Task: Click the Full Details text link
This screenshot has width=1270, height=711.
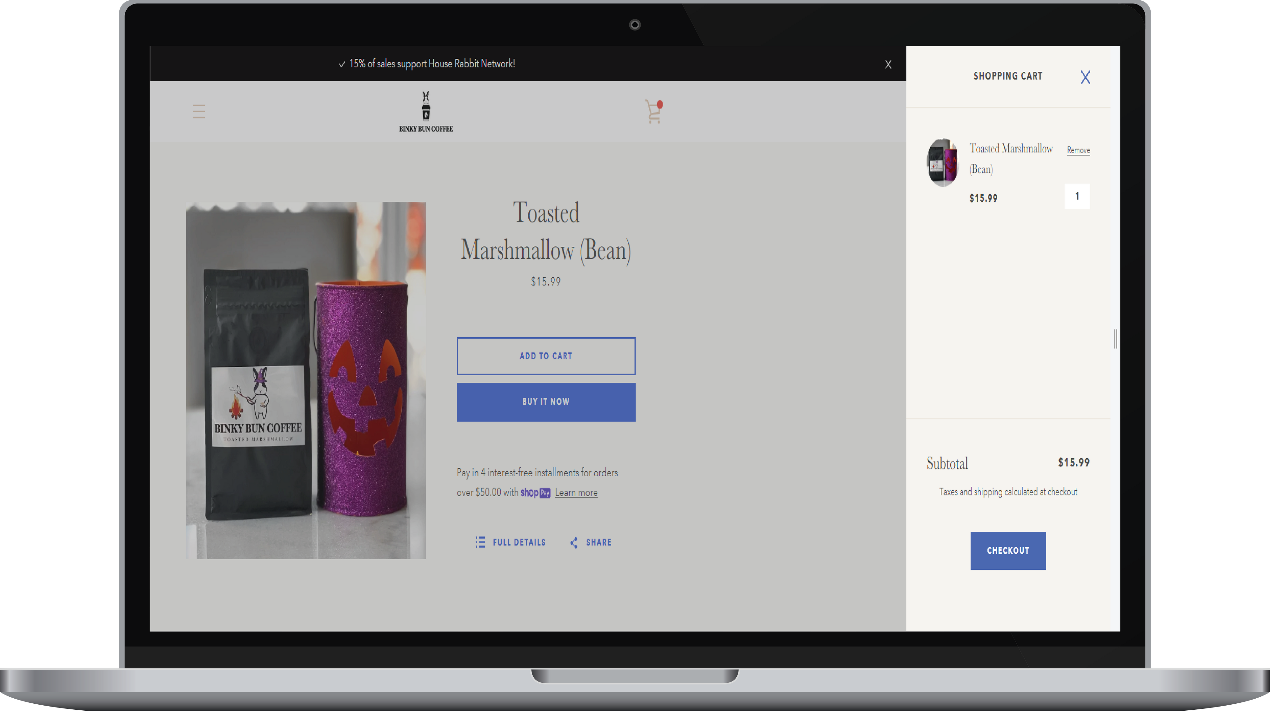Action: [519, 542]
